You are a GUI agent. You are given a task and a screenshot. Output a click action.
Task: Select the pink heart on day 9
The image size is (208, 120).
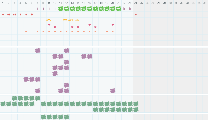coord(49,25)
